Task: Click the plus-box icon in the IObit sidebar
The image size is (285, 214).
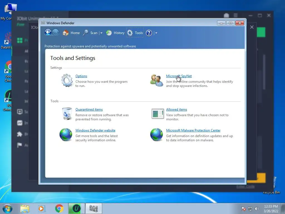Action: [x=20, y=112]
